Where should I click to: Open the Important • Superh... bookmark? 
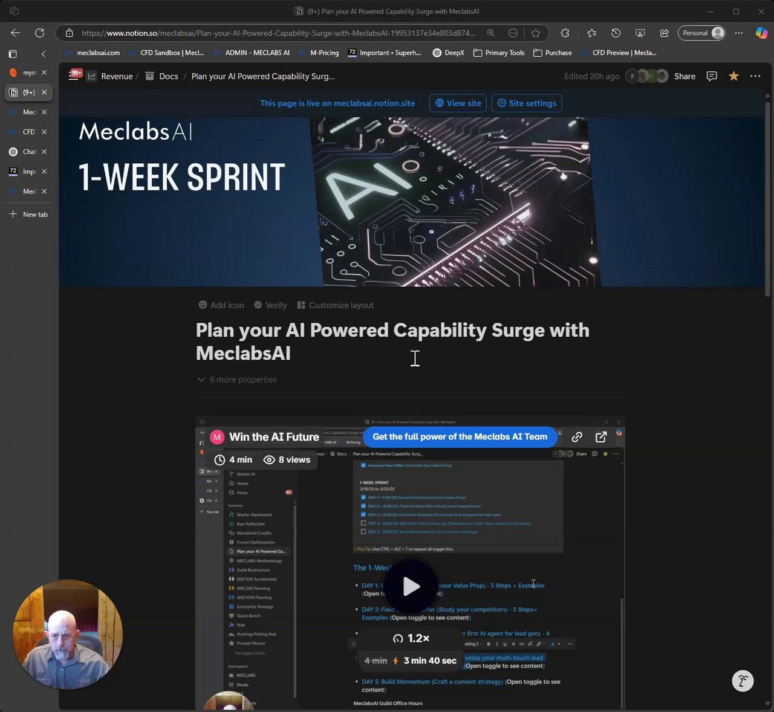(x=385, y=53)
